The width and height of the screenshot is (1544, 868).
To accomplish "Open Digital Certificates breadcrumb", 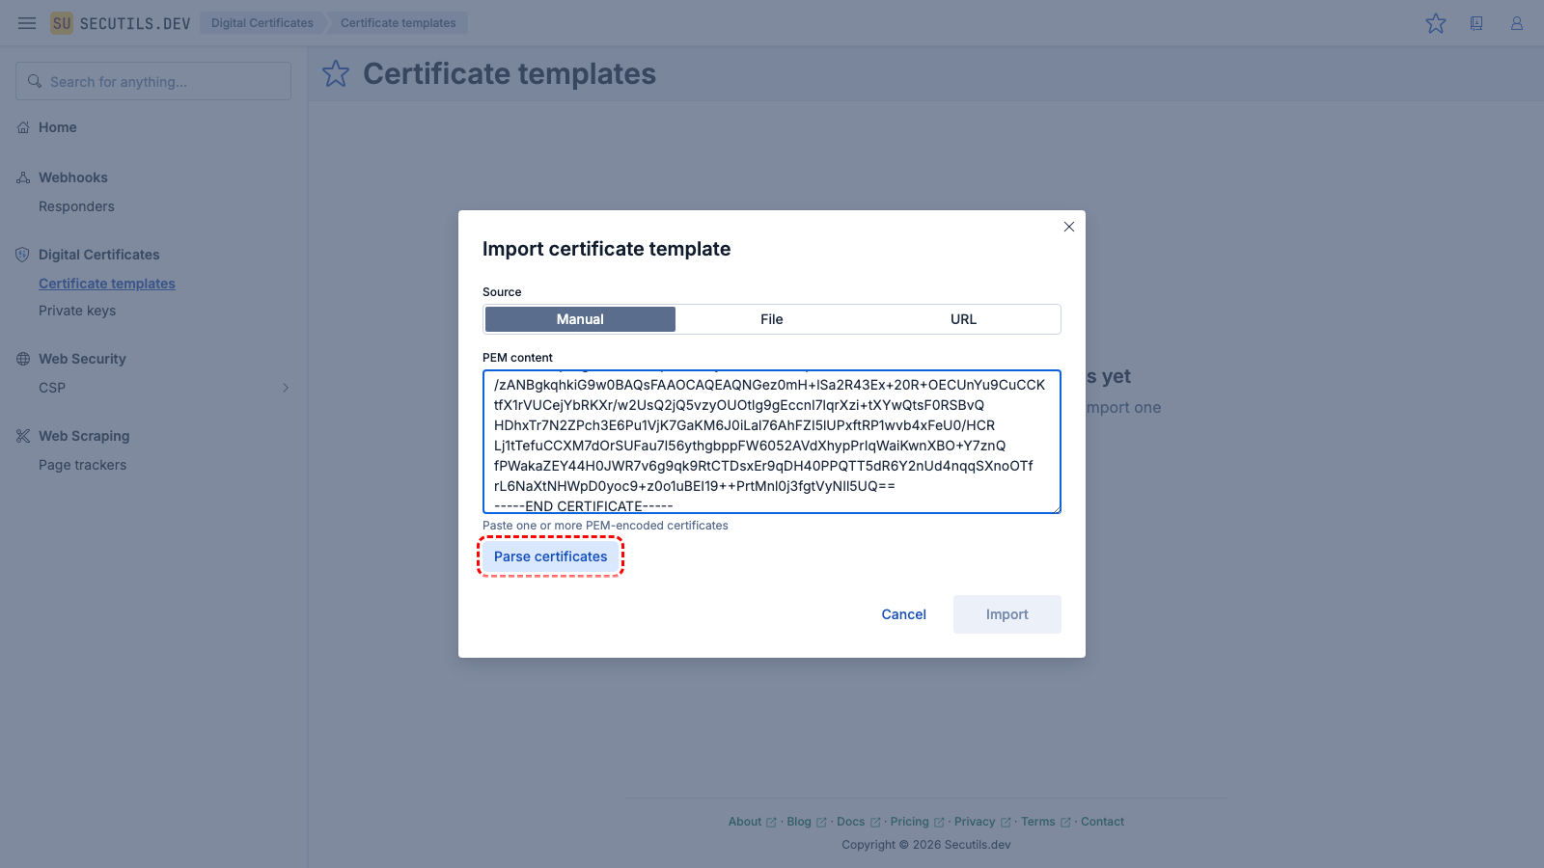I will pyautogui.click(x=262, y=23).
